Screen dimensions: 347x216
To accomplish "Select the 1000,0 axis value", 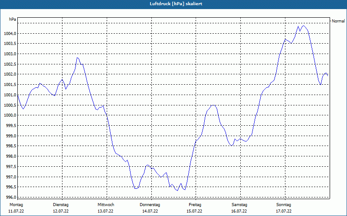I will [x=10, y=115].
